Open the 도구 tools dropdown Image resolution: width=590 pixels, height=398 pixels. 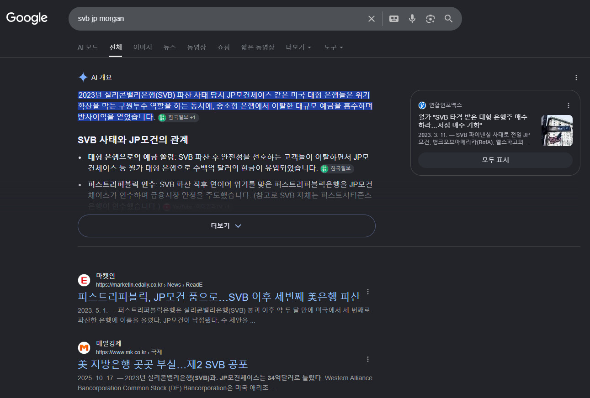point(334,47)
